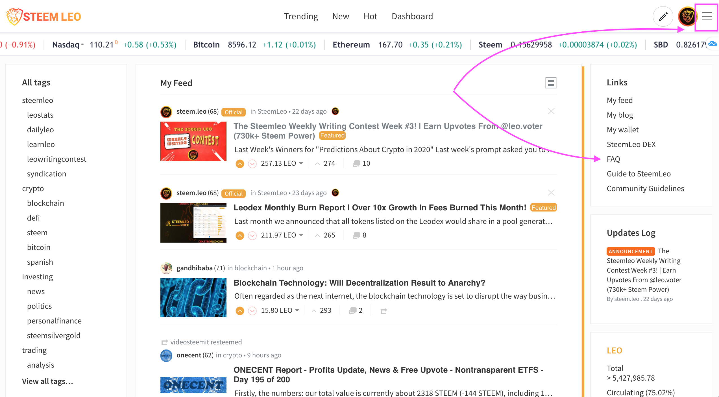
Task: Upvote the Steemleo Weekly Writing Contest post
Action: [x=240, y=163]
